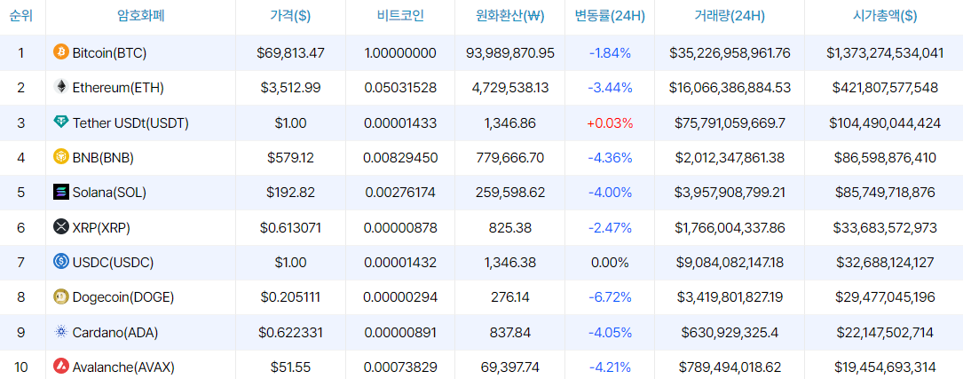Click the Ethereum diamond logo icon
The height and width of the screenshot is (379, 963).
click(61, 87)
